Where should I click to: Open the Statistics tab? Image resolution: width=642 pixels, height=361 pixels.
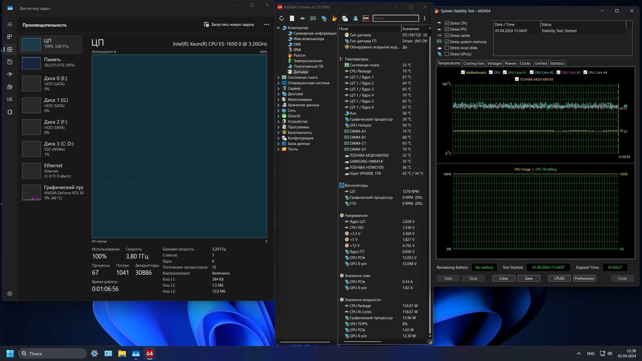557,63
